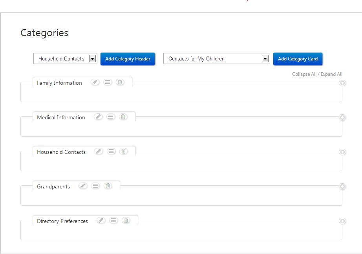This screenshot has height=254, width=362.
Task: Delete the Medical Information category
Action: pyautogui.click(x=123, y=117)
